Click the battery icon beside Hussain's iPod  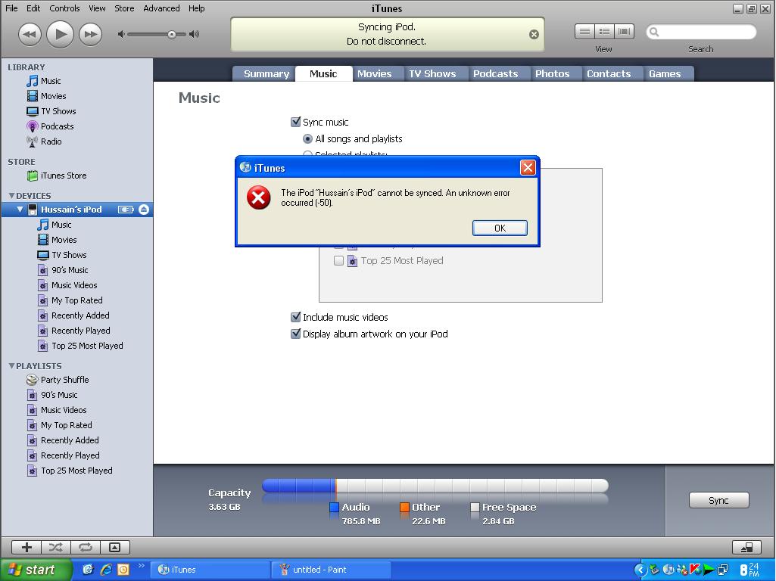(126, 210)
